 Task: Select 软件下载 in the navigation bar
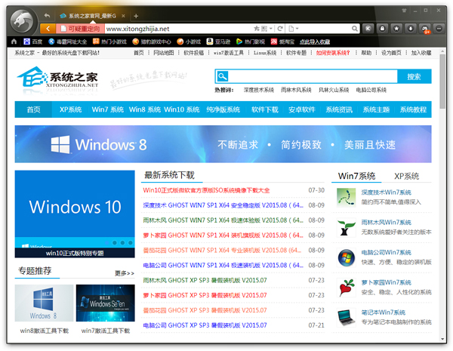pyautogui.click(x=265, y=109)
